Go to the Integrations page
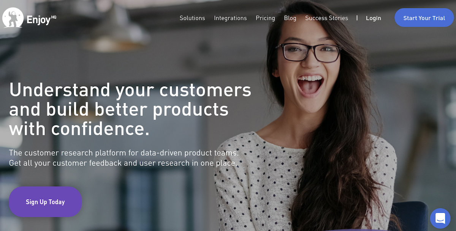This screenshot has width=456, height=231. (230, 18)
